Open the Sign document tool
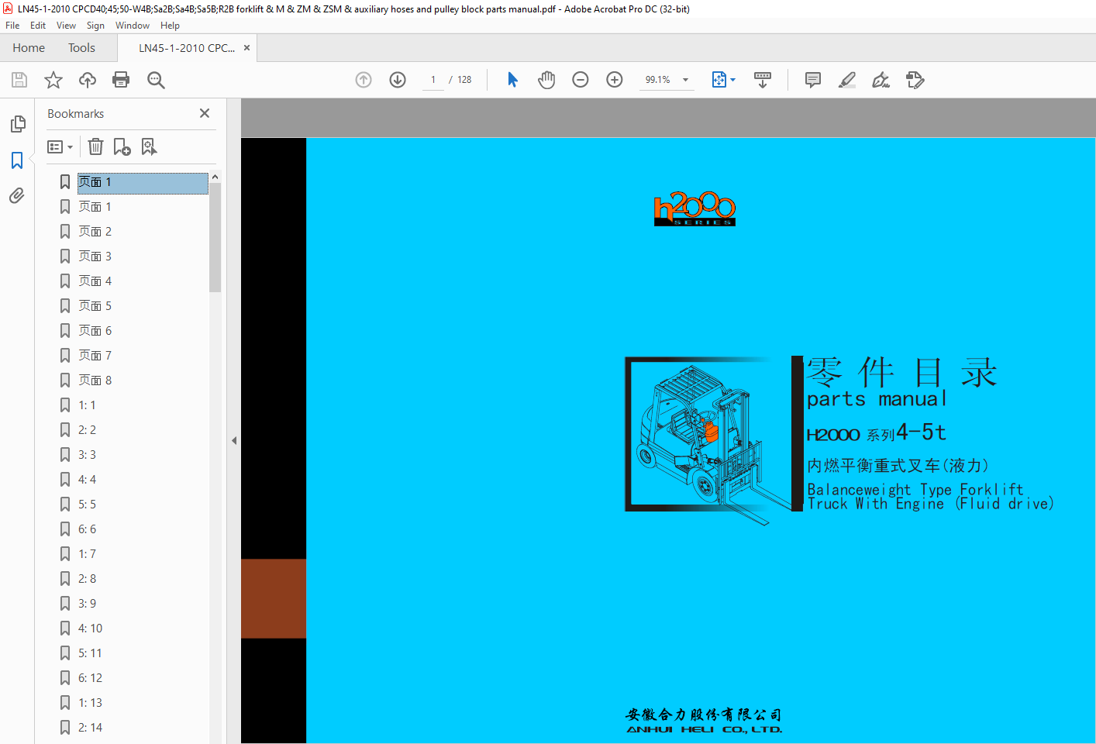This screenshot has height=744, width=1096. pyautogui.click(x=881, y=80)
